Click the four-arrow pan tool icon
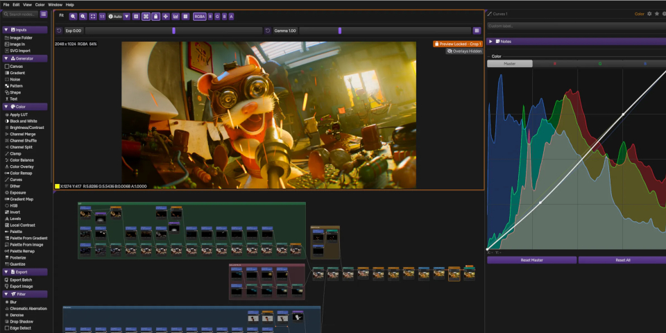666x333 pixels. 166,17
